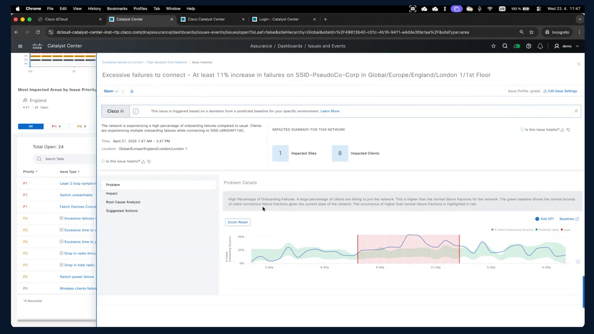
Task: Switch to the Cisco dCloud browser tab
Action: (70, 19)
